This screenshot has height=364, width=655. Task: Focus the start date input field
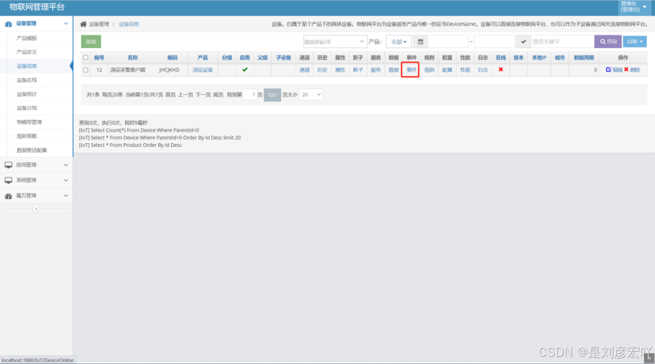(448, 42)
